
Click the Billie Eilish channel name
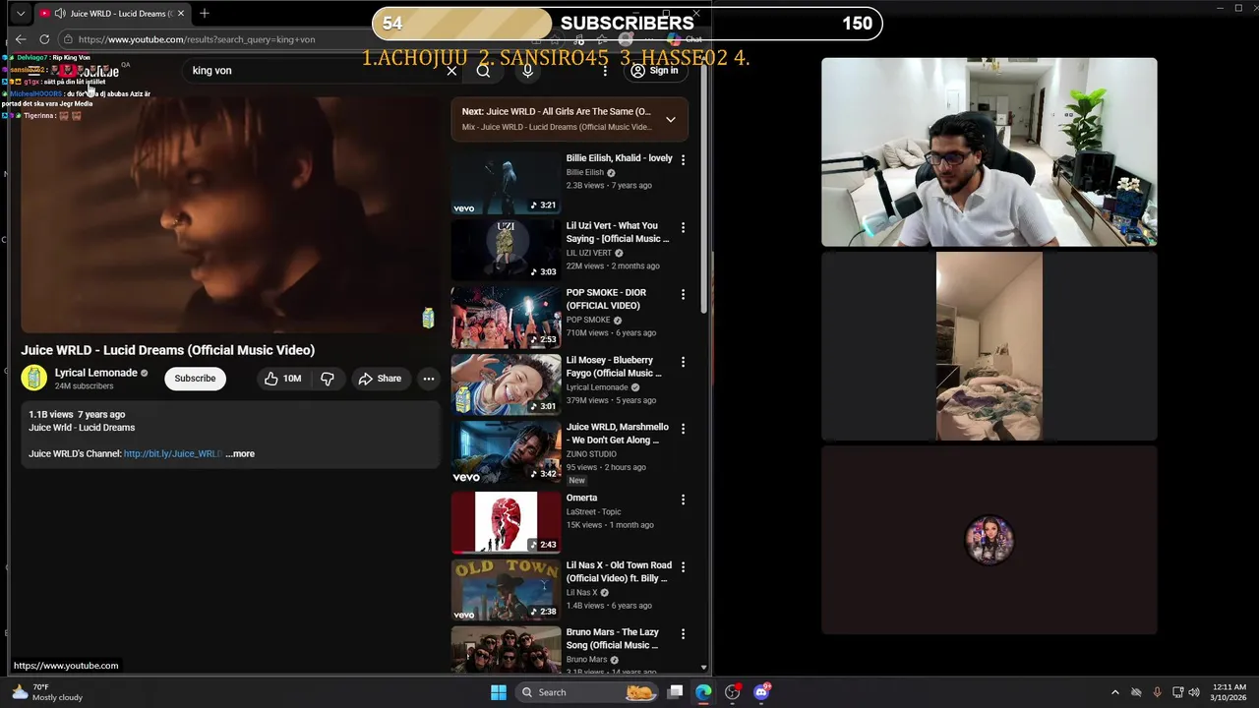[585, 172]
